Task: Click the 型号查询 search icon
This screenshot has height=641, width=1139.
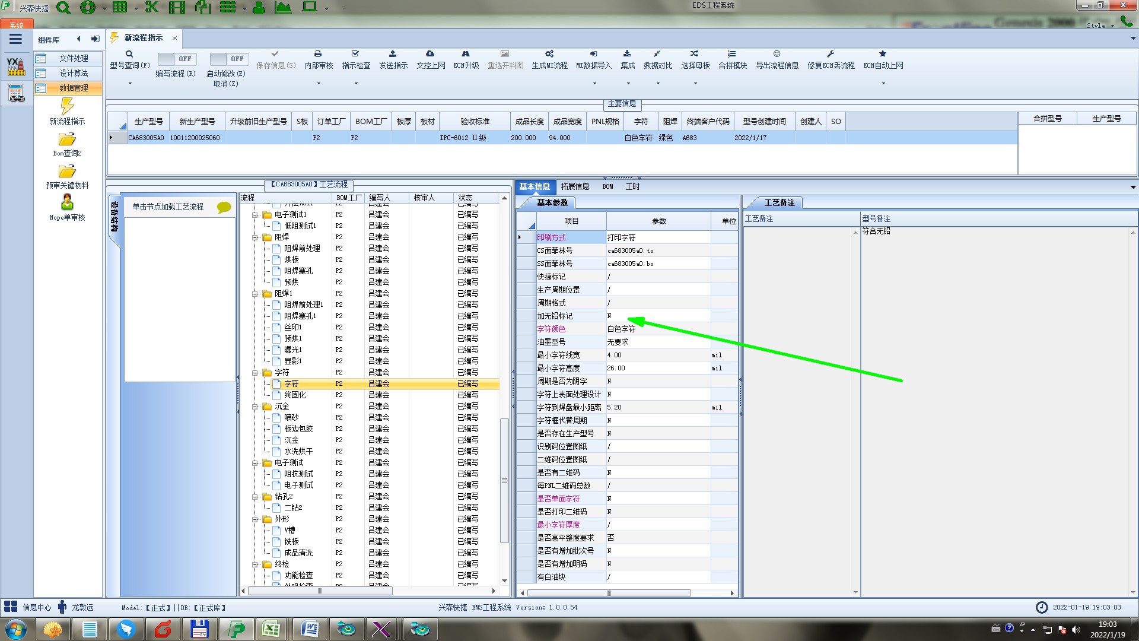Action: point(129,54)
